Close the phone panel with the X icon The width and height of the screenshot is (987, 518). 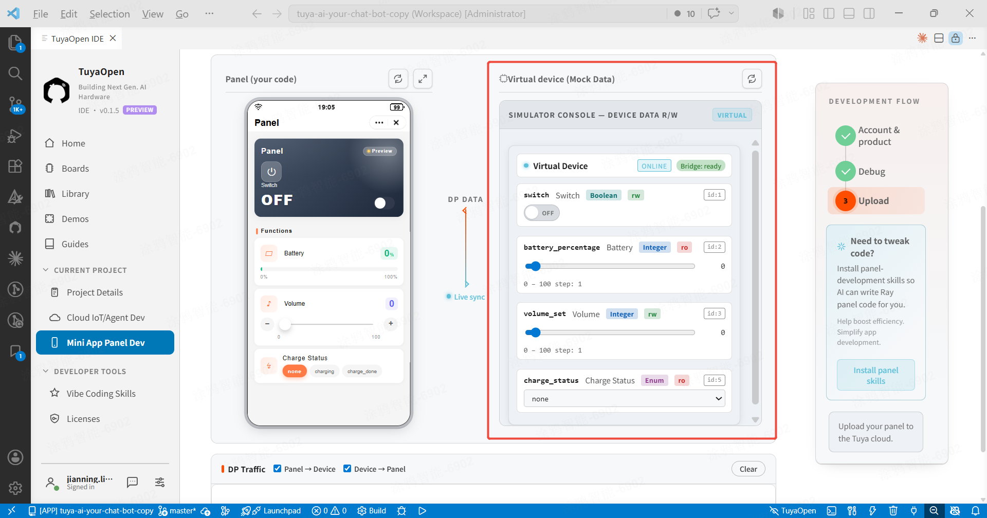tap(396, 122)
